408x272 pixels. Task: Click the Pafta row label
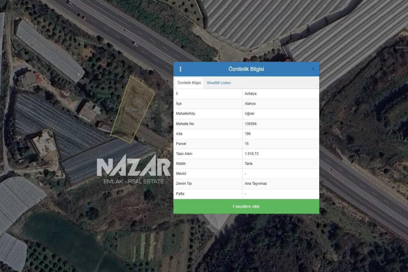(x=180, y=194)
